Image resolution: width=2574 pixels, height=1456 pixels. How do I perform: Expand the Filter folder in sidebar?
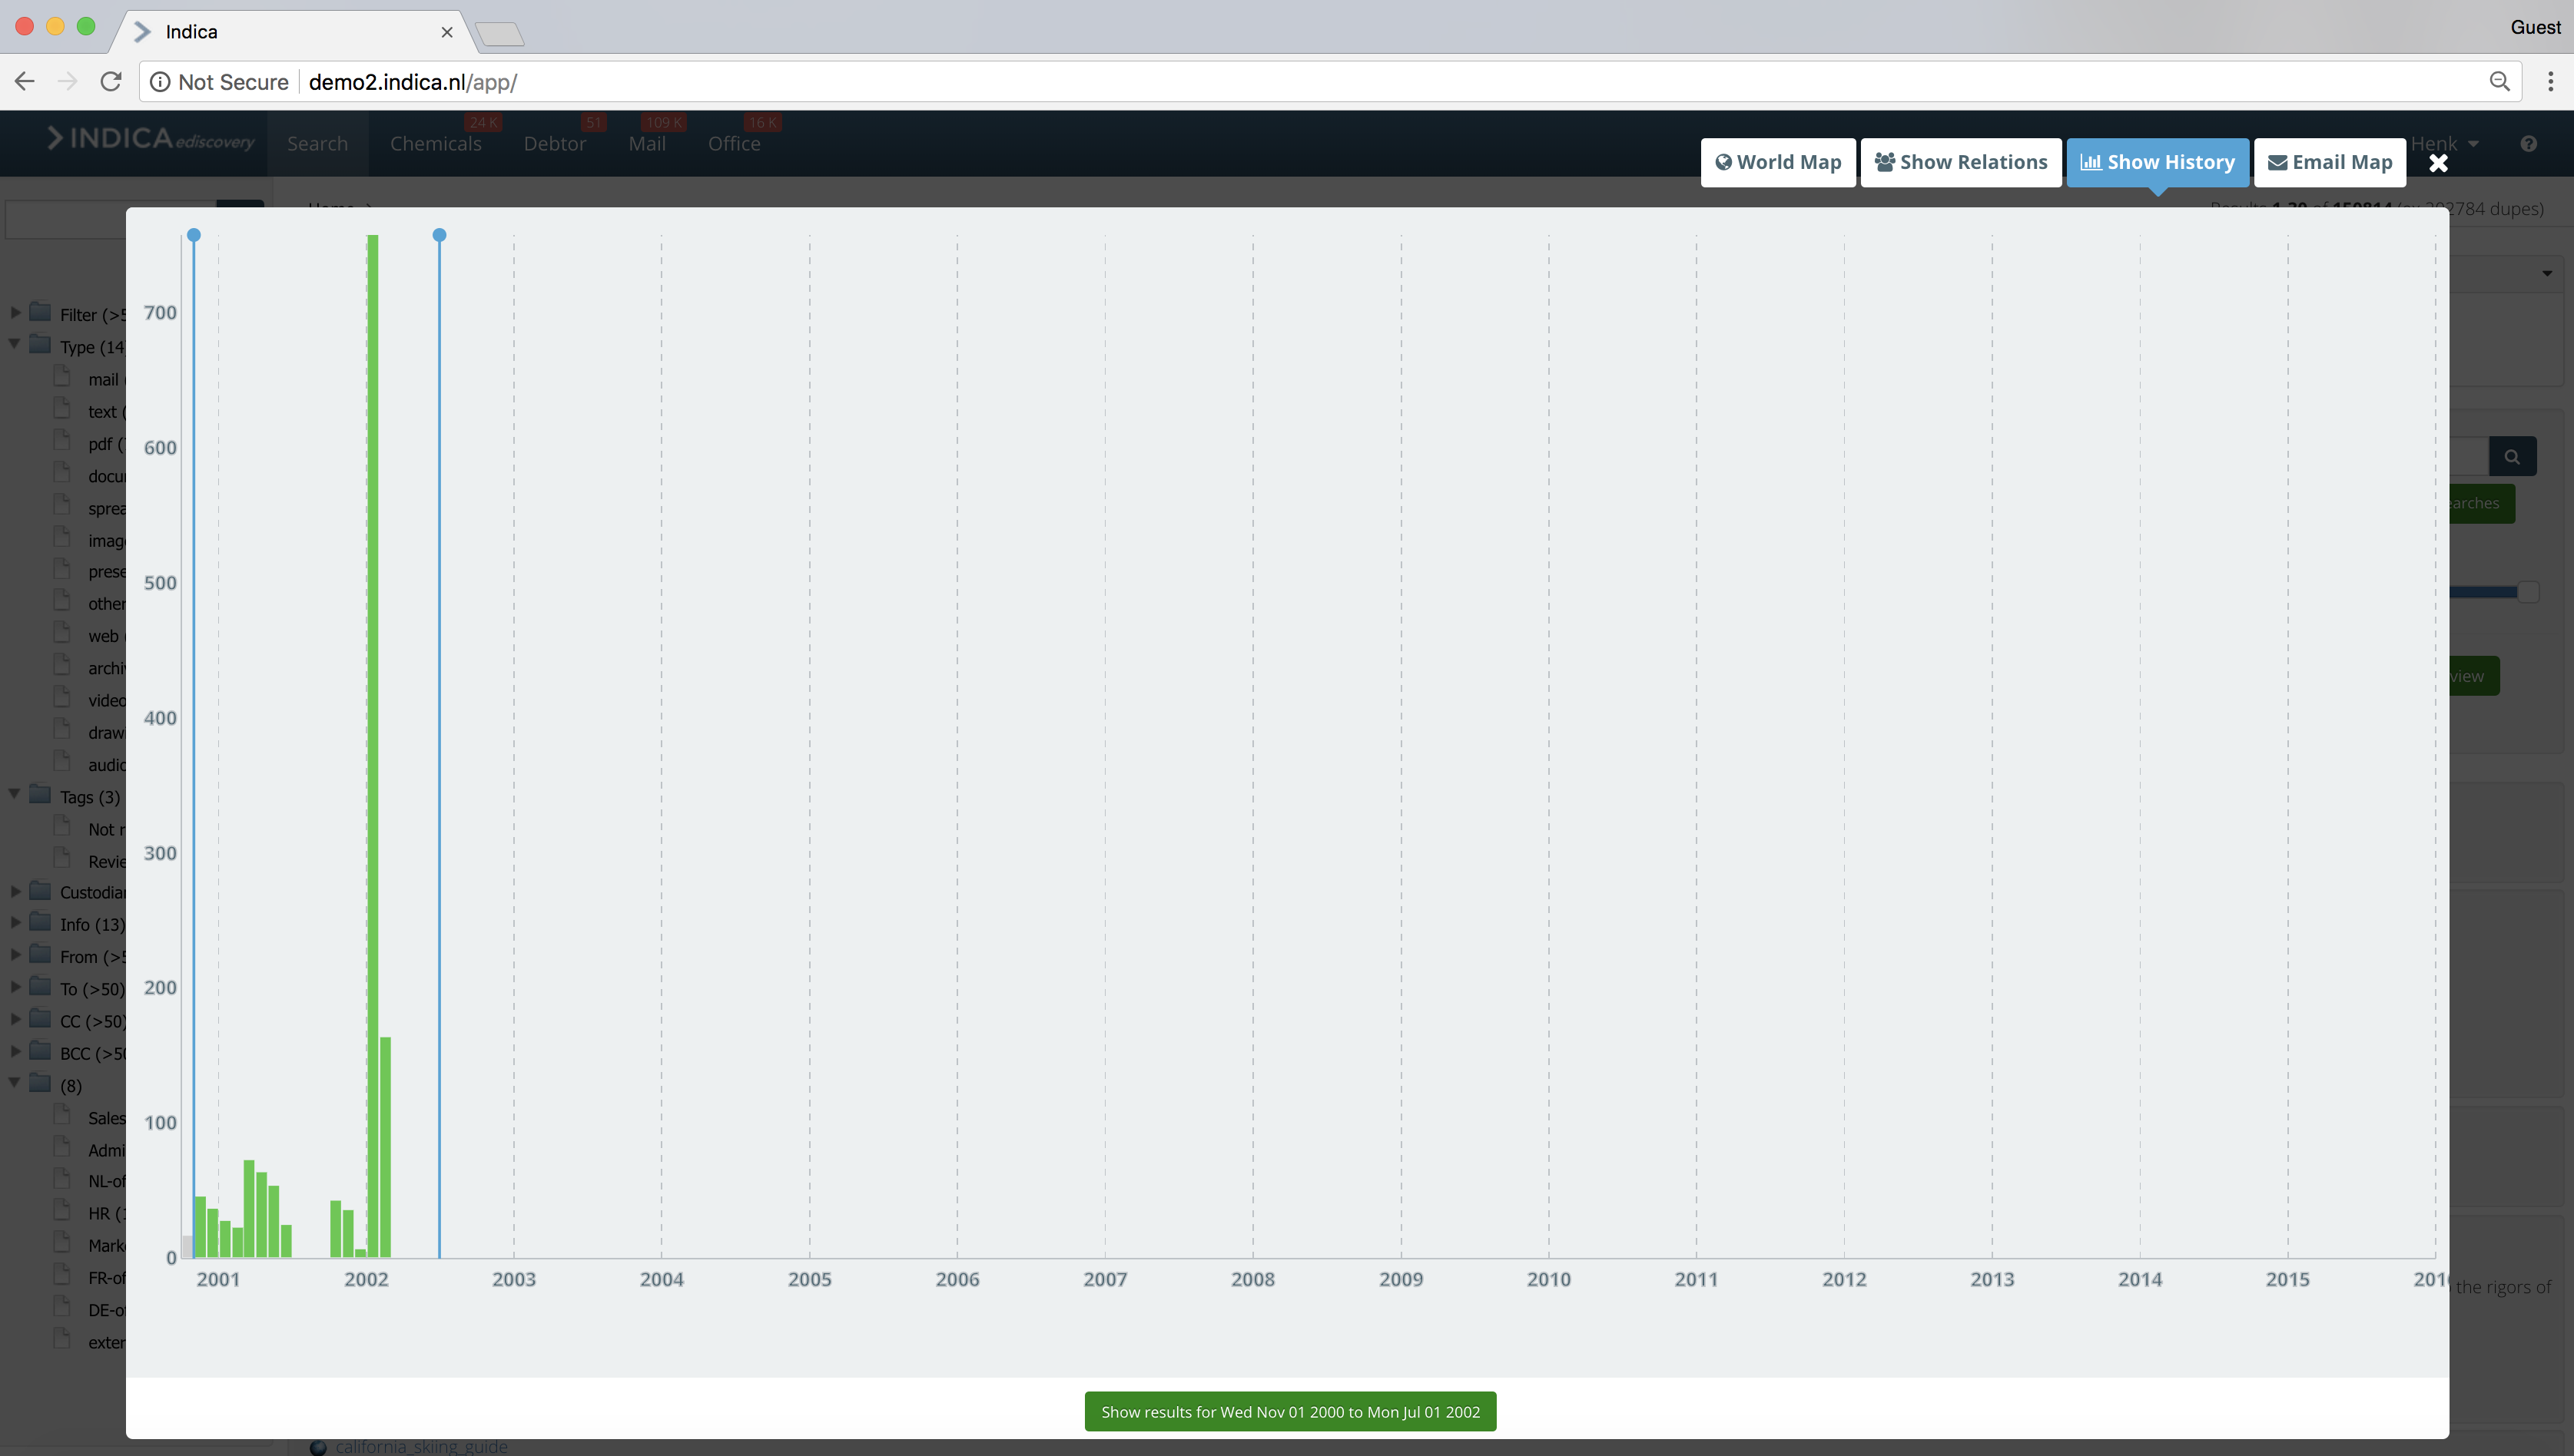[x=16, y=313]
